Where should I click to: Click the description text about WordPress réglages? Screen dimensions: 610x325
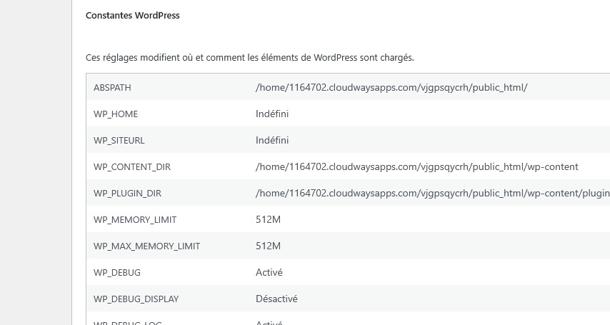pos(249,57)
